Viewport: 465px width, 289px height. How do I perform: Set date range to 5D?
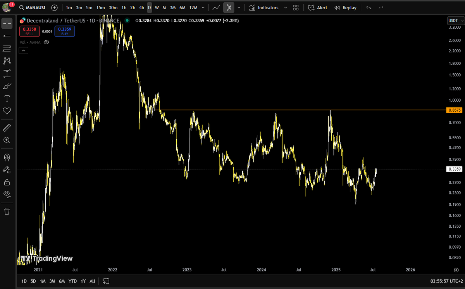pyautogui.click(x=33, y=281)
